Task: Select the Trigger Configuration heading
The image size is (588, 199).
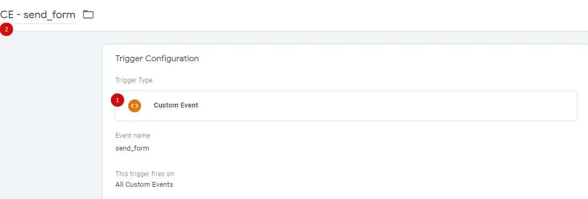Action: tap(157, 59)
